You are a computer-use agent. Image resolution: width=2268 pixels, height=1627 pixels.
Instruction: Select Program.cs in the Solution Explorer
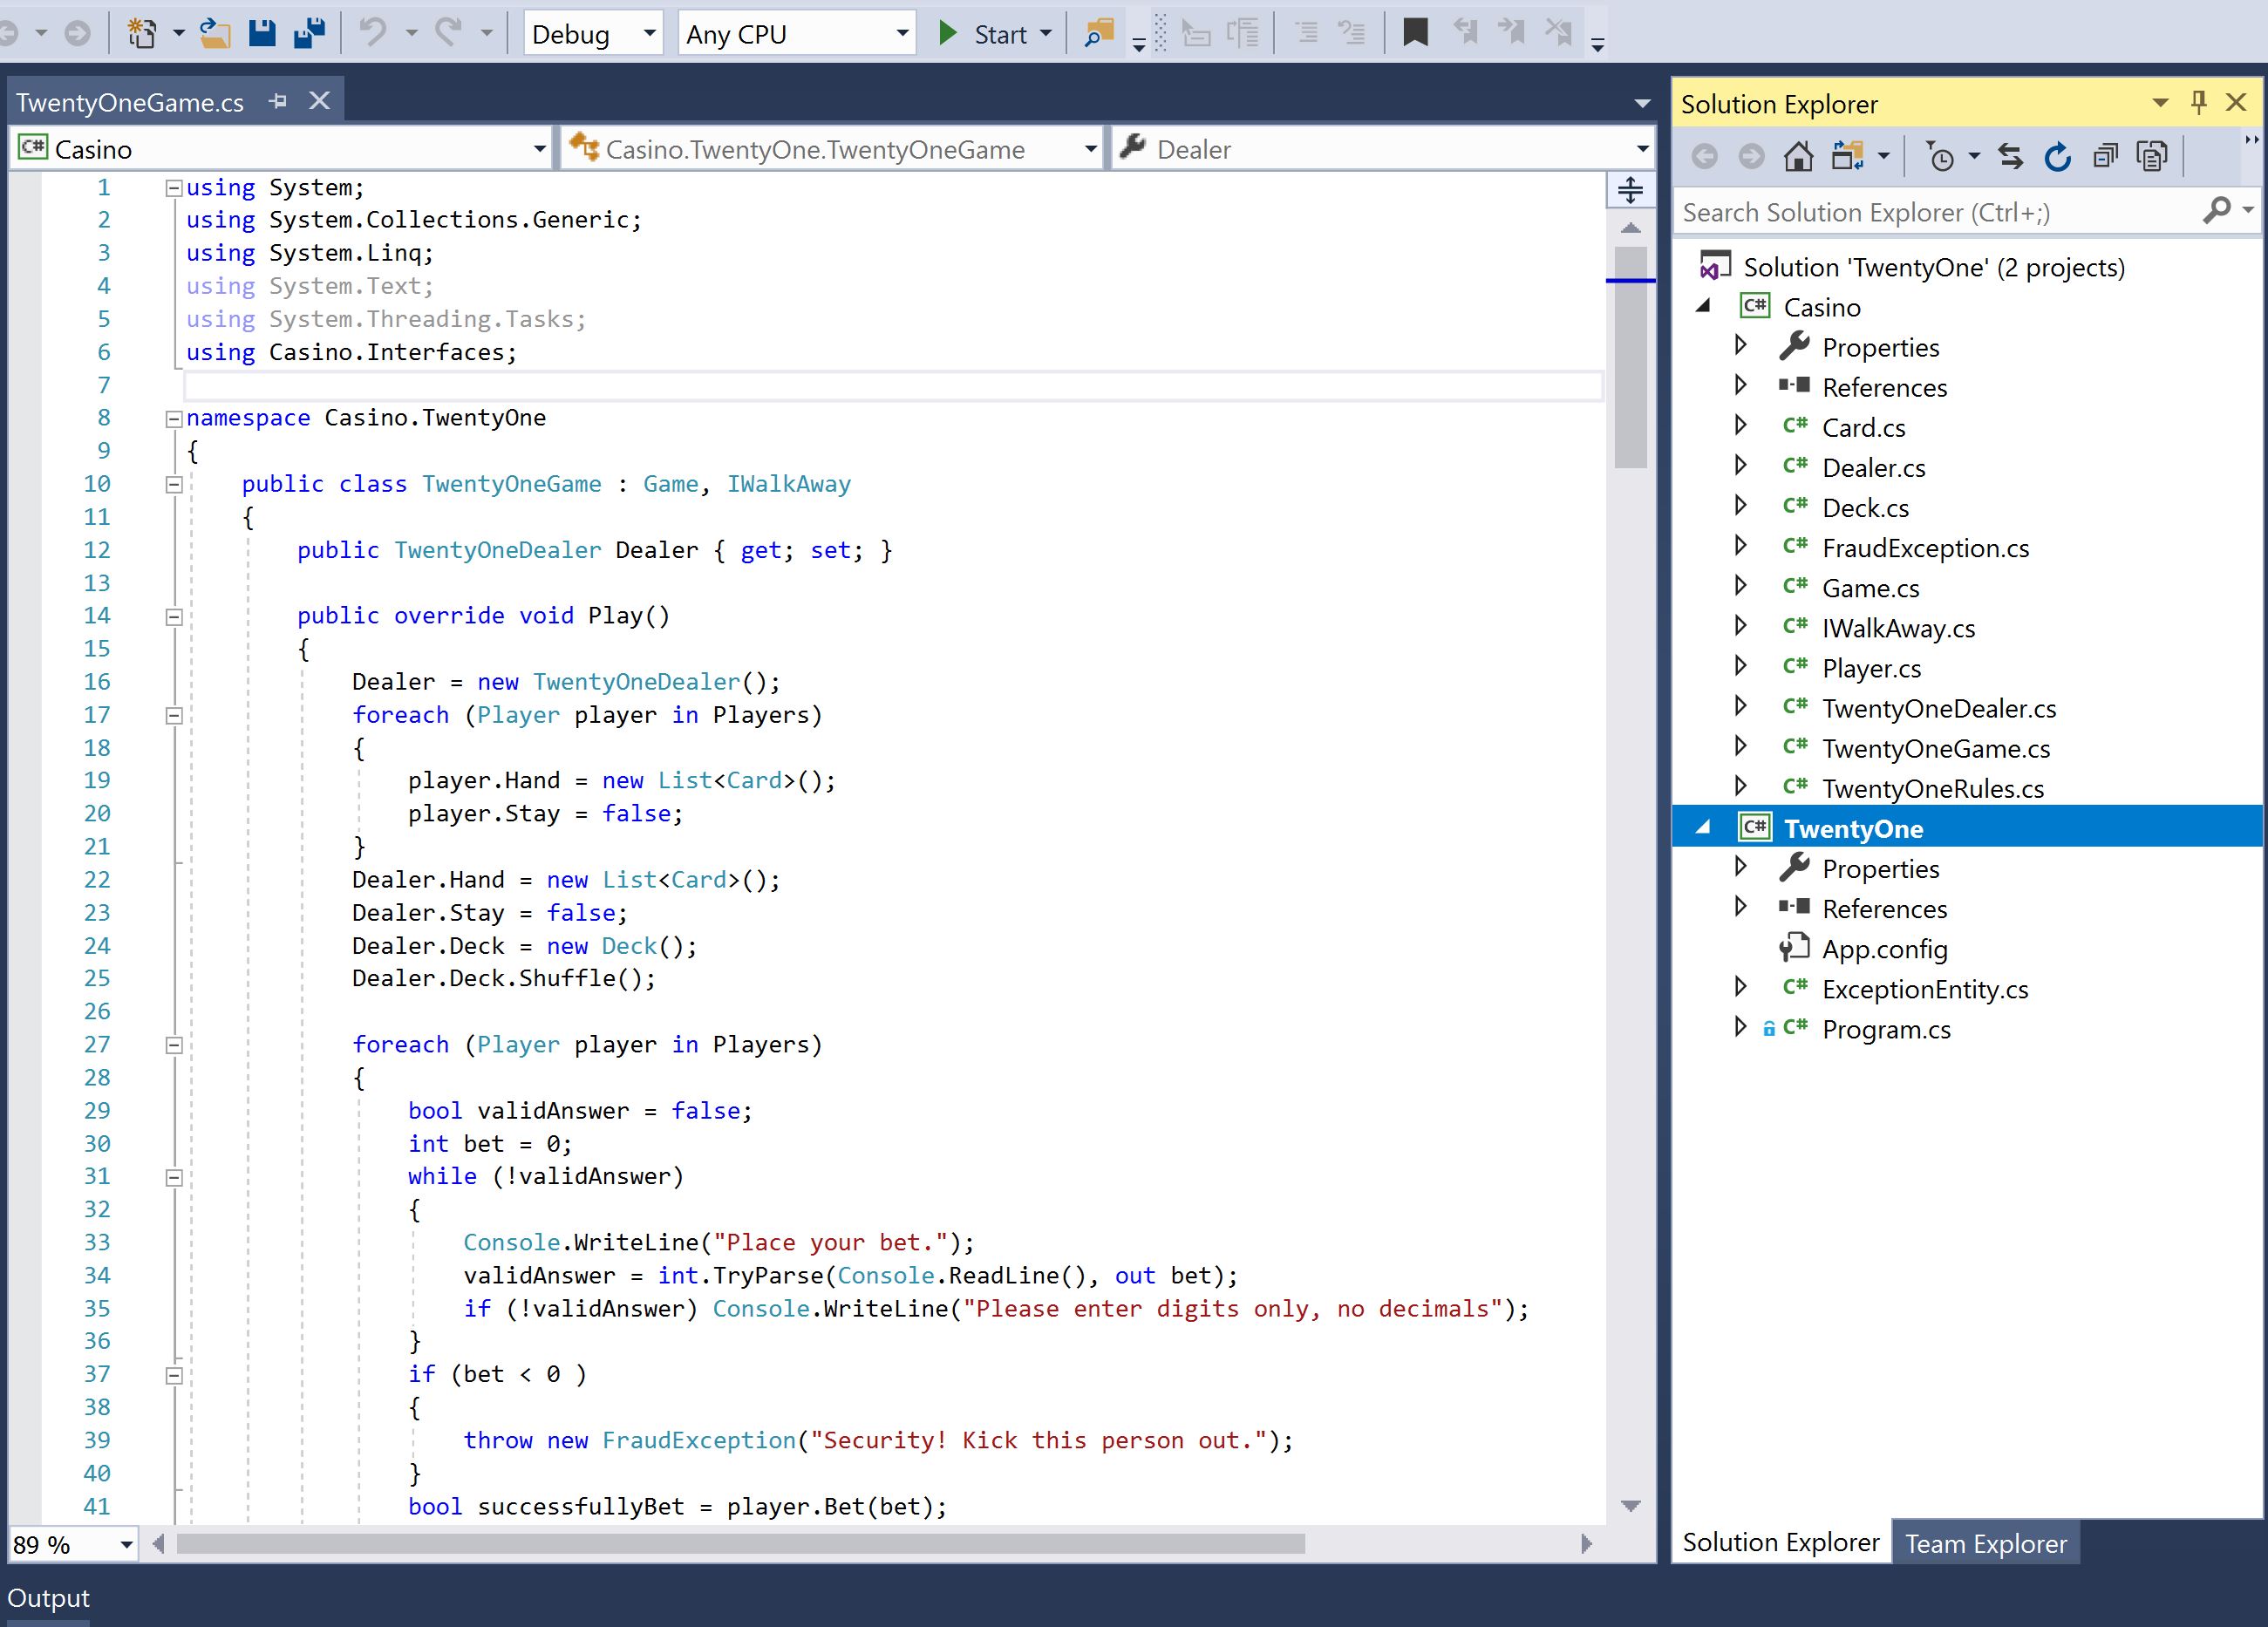pyautogui.click(x=1885, y=1029)
